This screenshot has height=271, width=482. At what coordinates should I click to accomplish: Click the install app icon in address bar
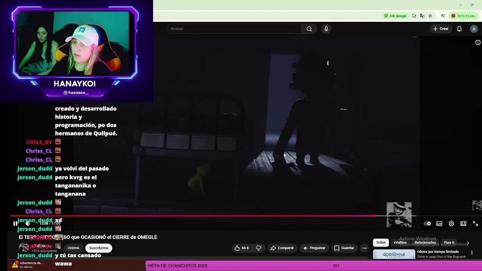pos(414,16)
